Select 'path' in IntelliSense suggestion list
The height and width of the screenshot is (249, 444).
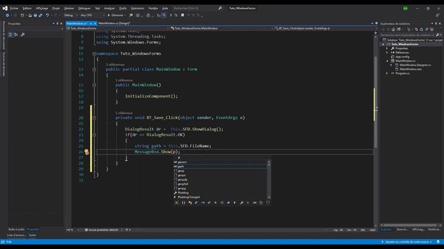[221, 167]
